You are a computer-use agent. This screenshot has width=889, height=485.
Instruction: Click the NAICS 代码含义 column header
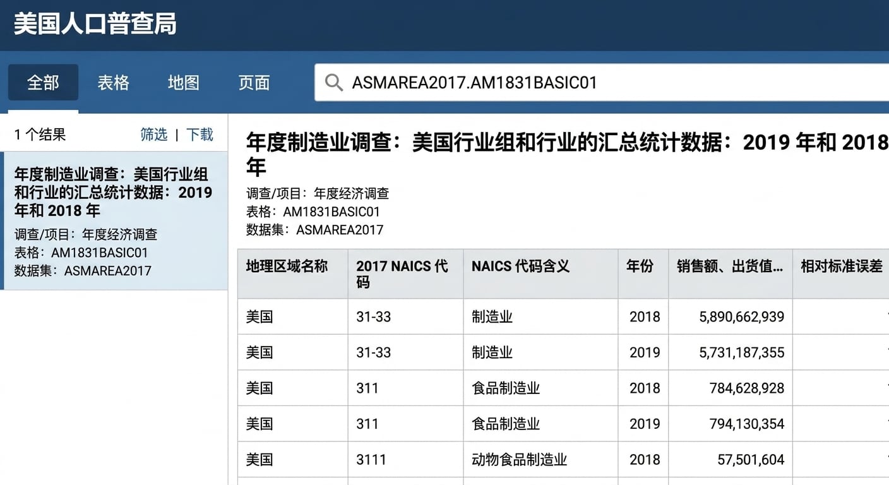coord(540,273)
